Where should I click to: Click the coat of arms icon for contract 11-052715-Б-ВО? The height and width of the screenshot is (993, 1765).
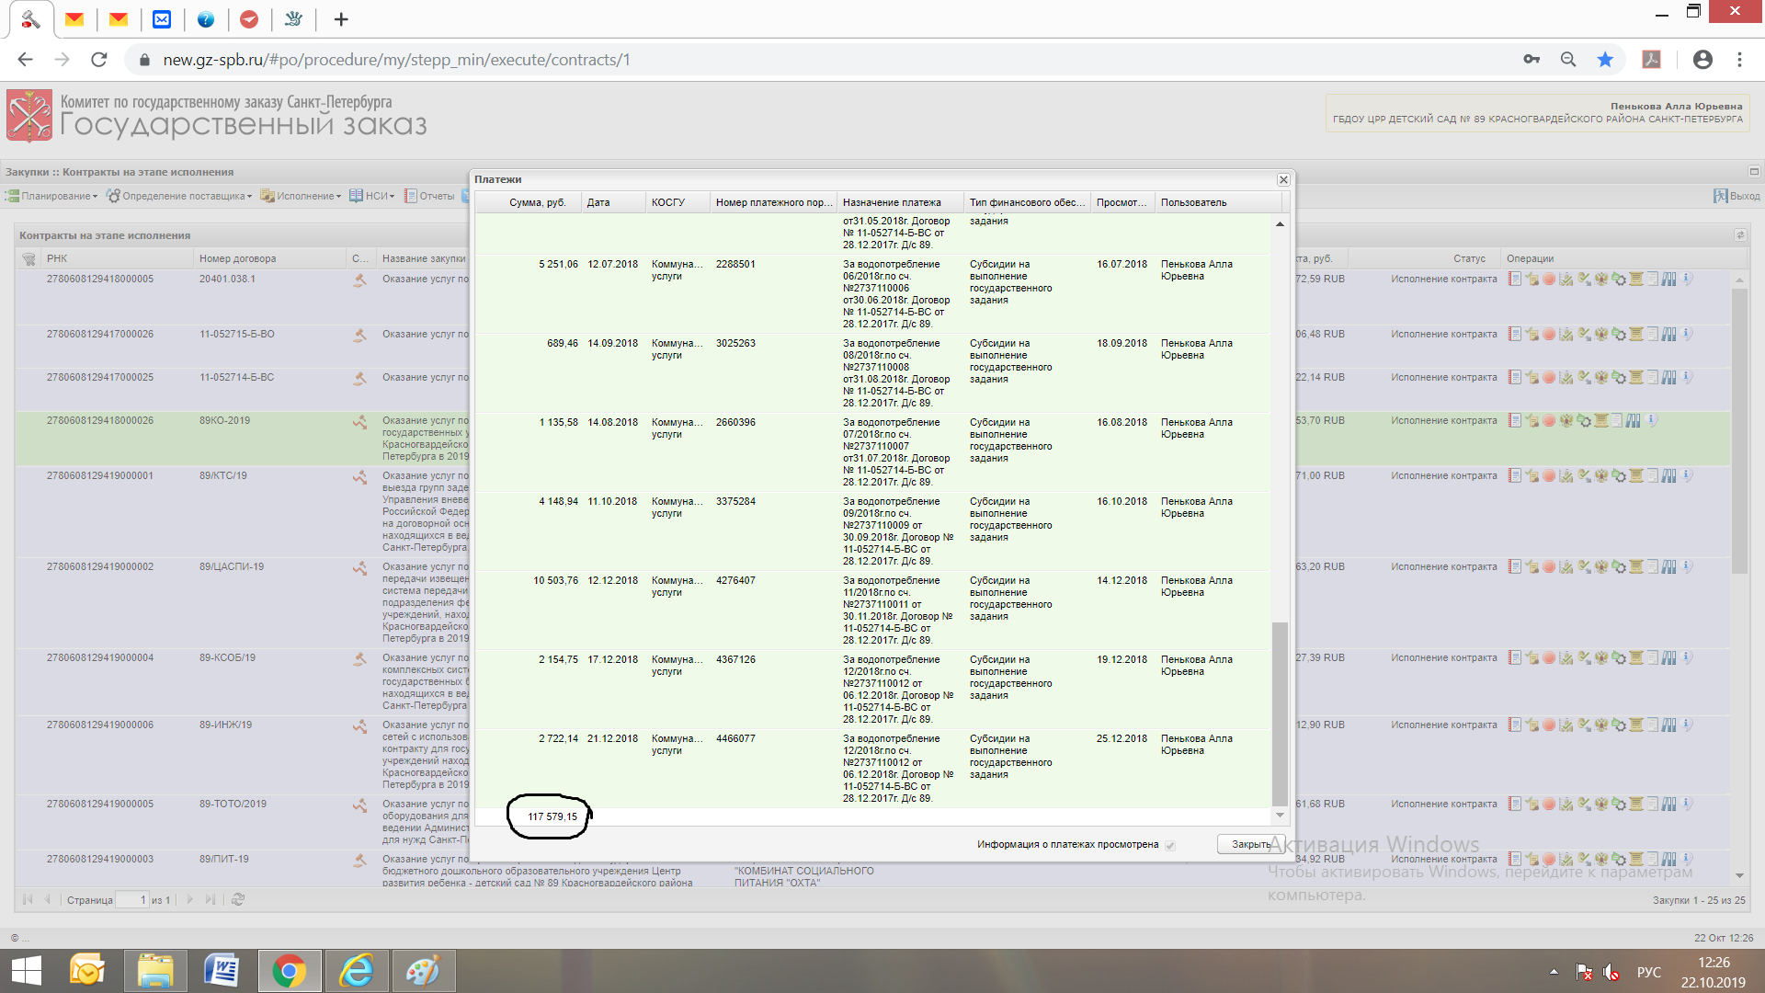1601,335
